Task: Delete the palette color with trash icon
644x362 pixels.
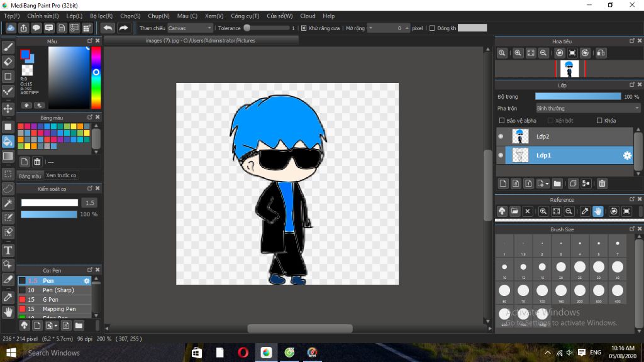Action: point(37,162)
